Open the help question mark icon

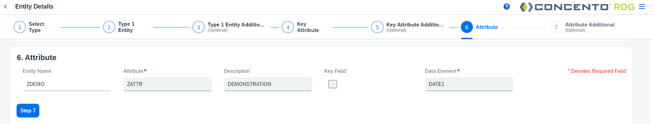506,7
